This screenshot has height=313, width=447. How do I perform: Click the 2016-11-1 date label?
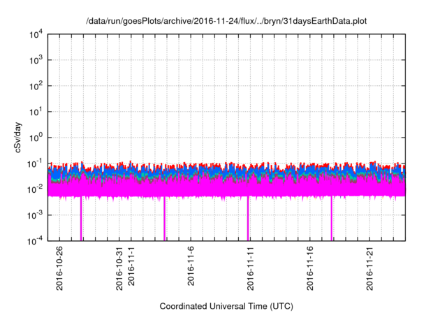(x=131, y=266)
